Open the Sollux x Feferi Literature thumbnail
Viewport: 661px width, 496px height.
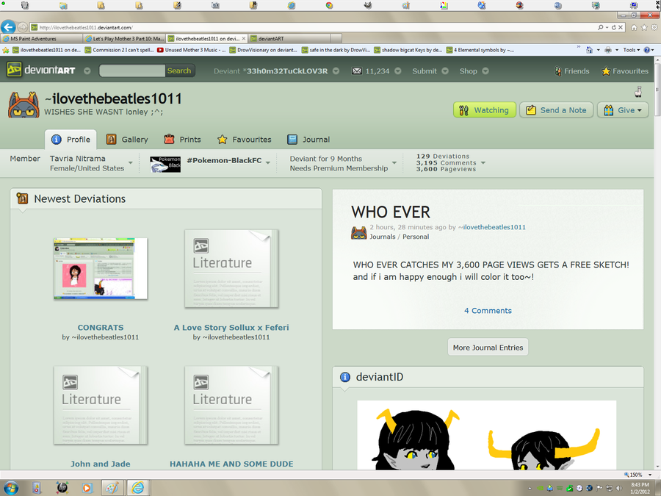pyautogui.click(x=231, y=269)
